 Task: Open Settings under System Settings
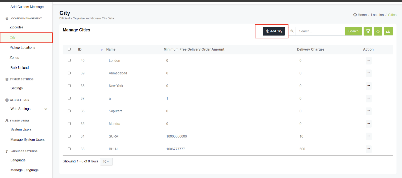pyautogui.click(x=17, y=88)
